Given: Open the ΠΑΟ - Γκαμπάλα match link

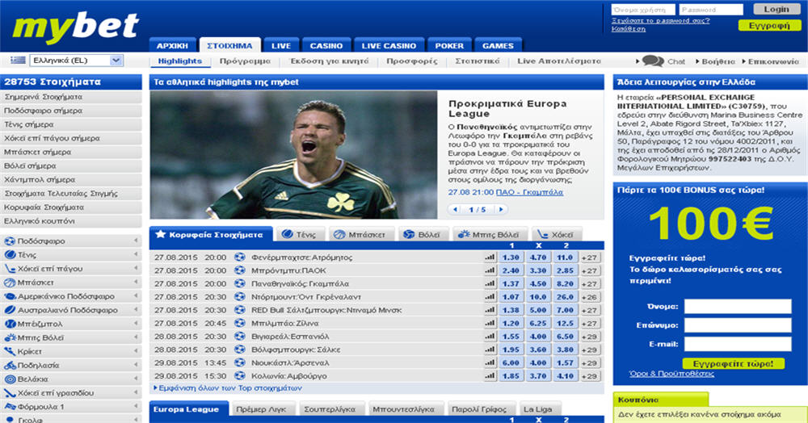Looking at the screenshot, I should [529, 192].
